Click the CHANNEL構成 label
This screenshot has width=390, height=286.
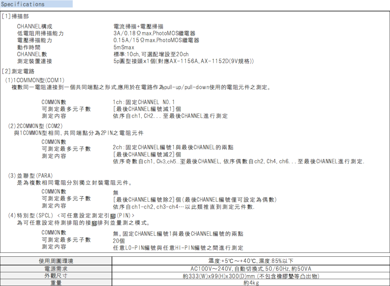point(35,26)
